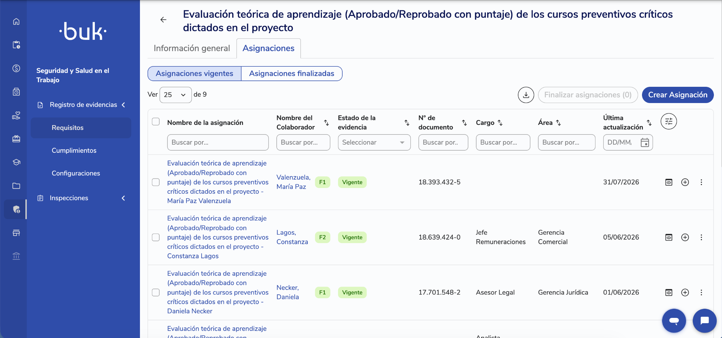Open the graduation cap sidebar icon

pyautogui.click(x=16, y=162)
